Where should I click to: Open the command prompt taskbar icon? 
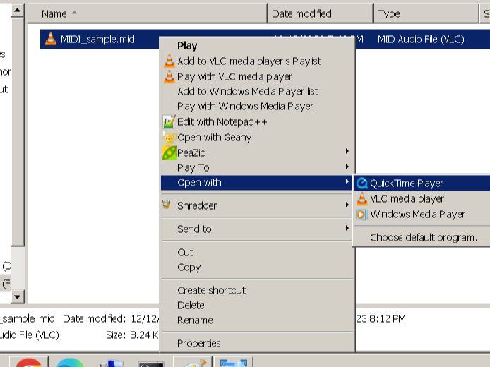151,363
